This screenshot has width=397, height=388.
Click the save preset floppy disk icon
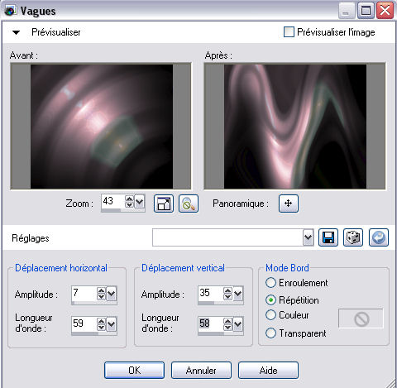(x=328, y=237)
